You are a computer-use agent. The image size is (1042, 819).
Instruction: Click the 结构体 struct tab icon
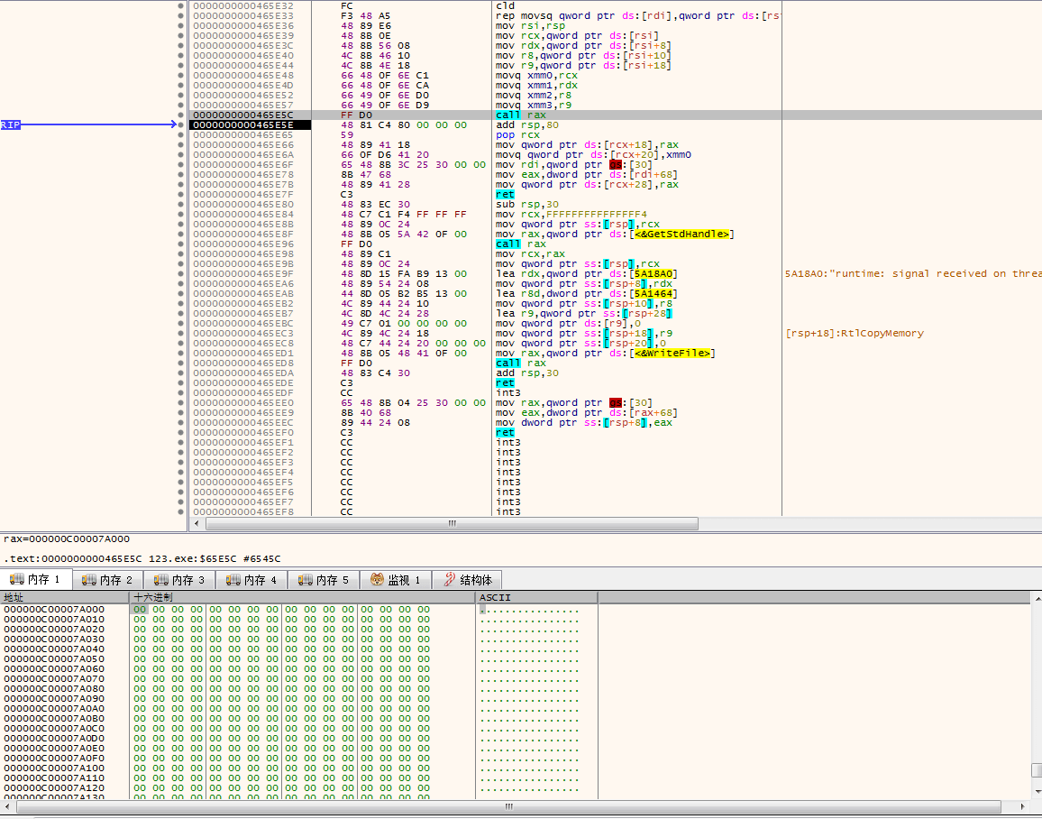point(449,580)
